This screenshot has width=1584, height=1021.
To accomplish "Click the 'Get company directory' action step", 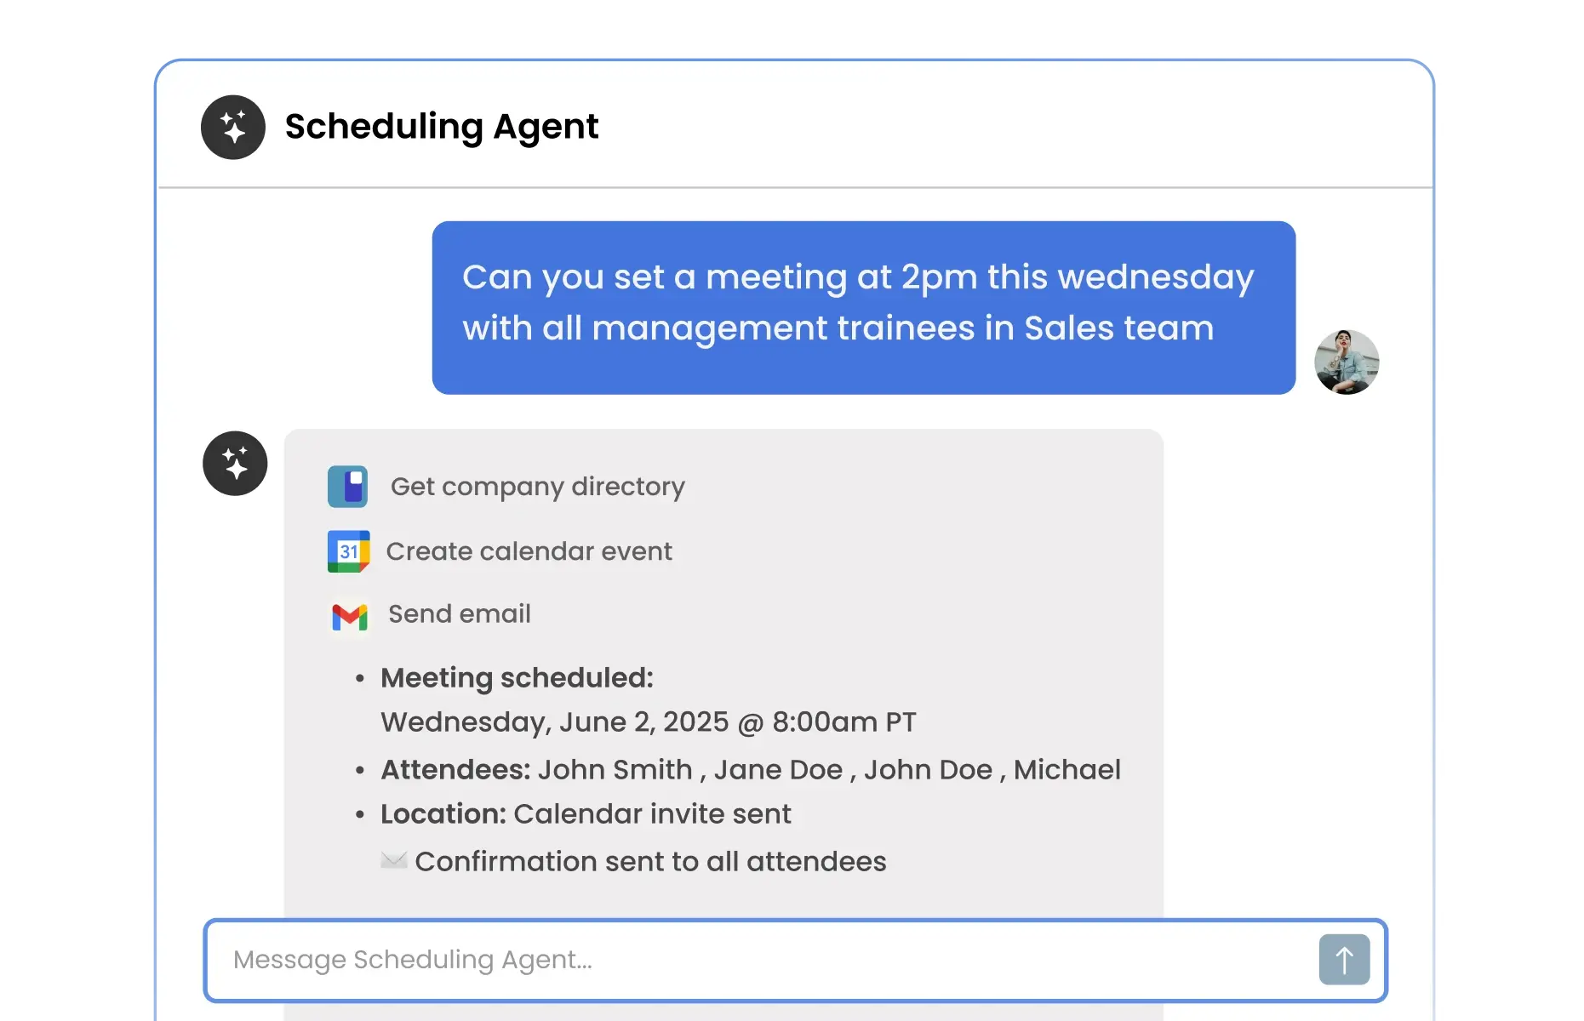I will coord(538,486).
